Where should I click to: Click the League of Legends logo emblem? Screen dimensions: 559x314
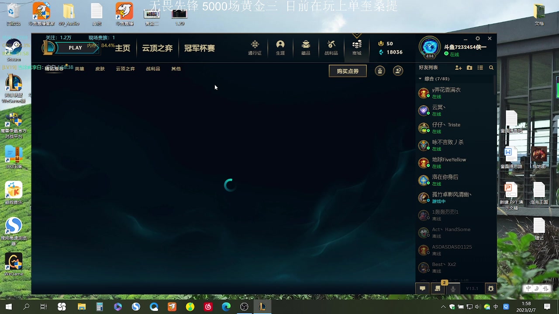pyautogui.click(x=49, y=48)
